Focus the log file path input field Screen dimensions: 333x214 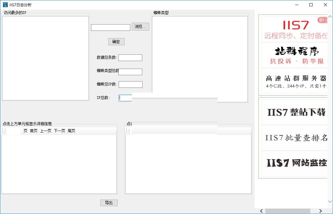tap(110, 27)
